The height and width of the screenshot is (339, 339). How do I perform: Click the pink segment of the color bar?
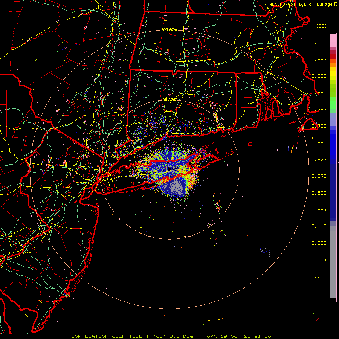point(333,40)
